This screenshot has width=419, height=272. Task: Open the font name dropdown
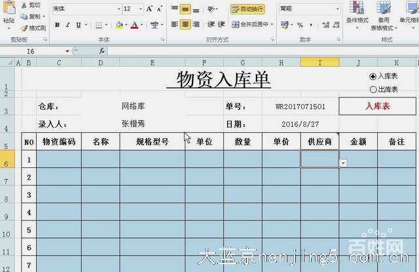[119, 9]
